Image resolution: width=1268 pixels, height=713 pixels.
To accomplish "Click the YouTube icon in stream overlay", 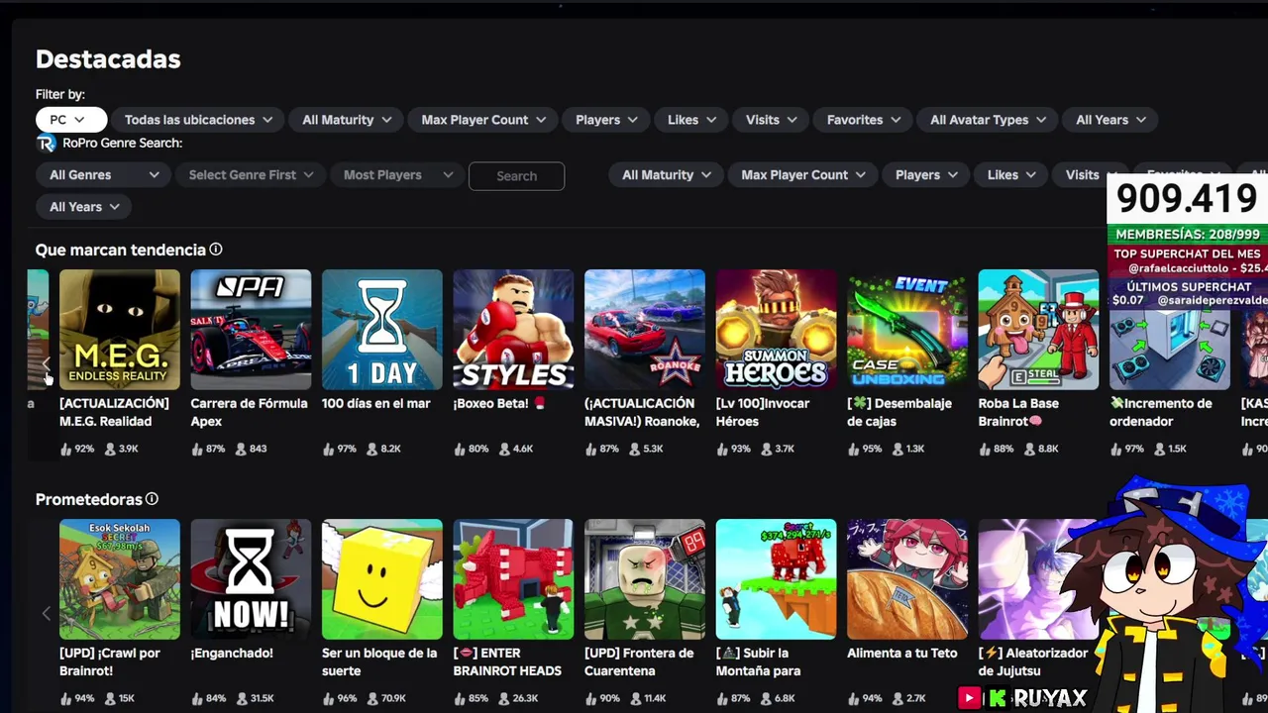I will (970, 698).
